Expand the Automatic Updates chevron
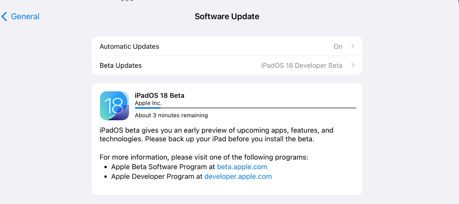Screen dimensions: 459x204 pyautogui.click(x=353, y=46)
